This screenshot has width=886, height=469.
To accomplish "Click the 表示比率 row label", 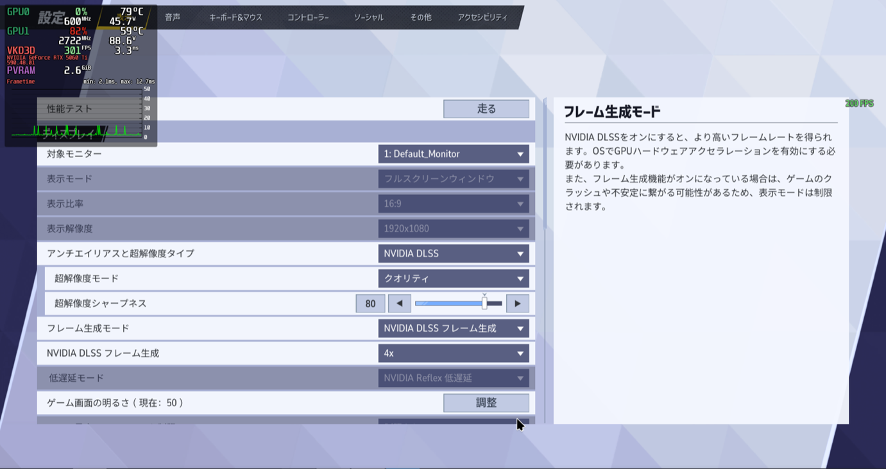I will (x=65, y=204).
